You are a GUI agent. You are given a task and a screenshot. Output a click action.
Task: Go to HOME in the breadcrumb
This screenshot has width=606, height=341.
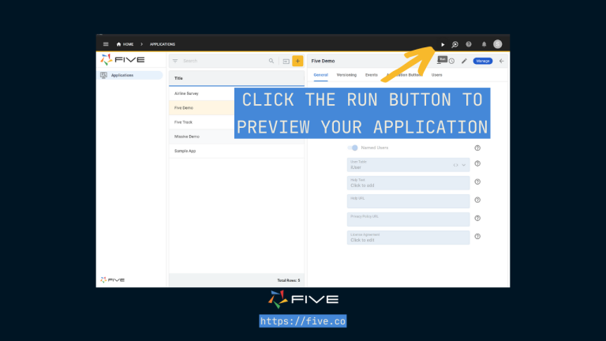coord(125,44)
